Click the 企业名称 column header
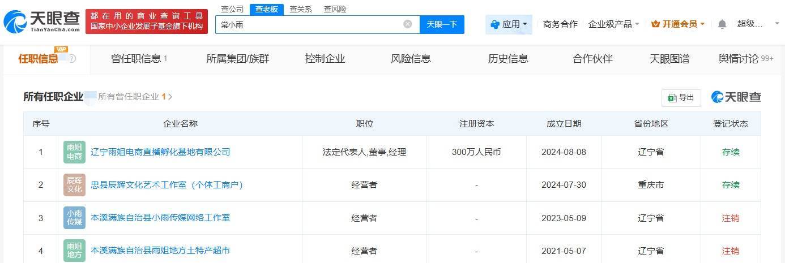 (x=180, y=124)
